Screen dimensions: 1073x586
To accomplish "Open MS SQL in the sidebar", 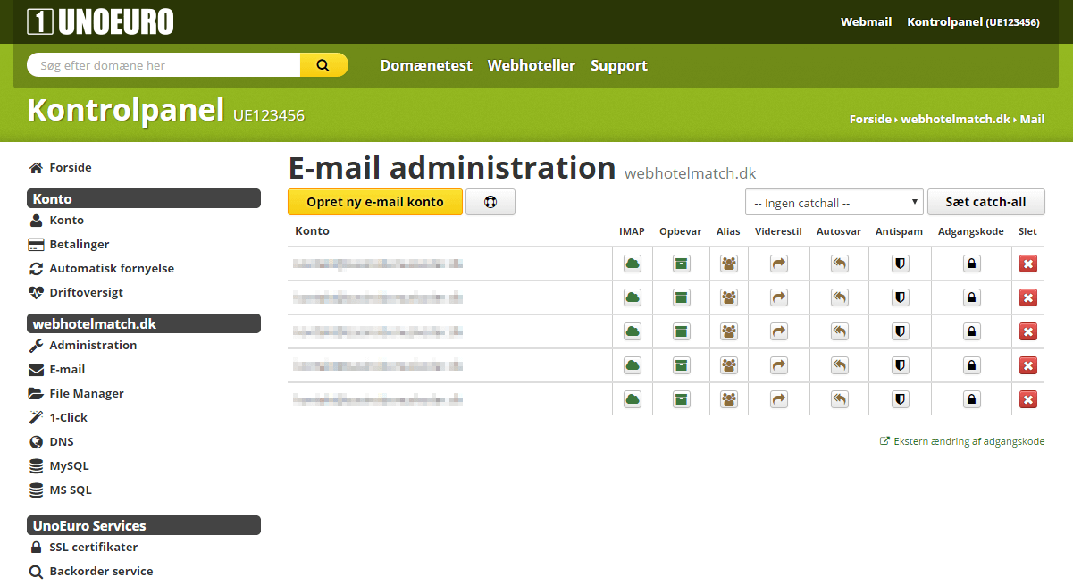I will pyautogui.click(x=60, y=490).
